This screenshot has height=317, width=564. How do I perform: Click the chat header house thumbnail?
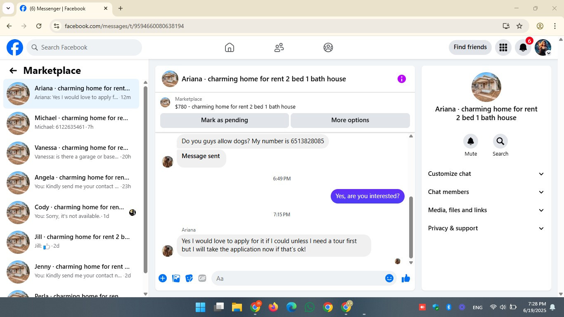pos(170,79)
